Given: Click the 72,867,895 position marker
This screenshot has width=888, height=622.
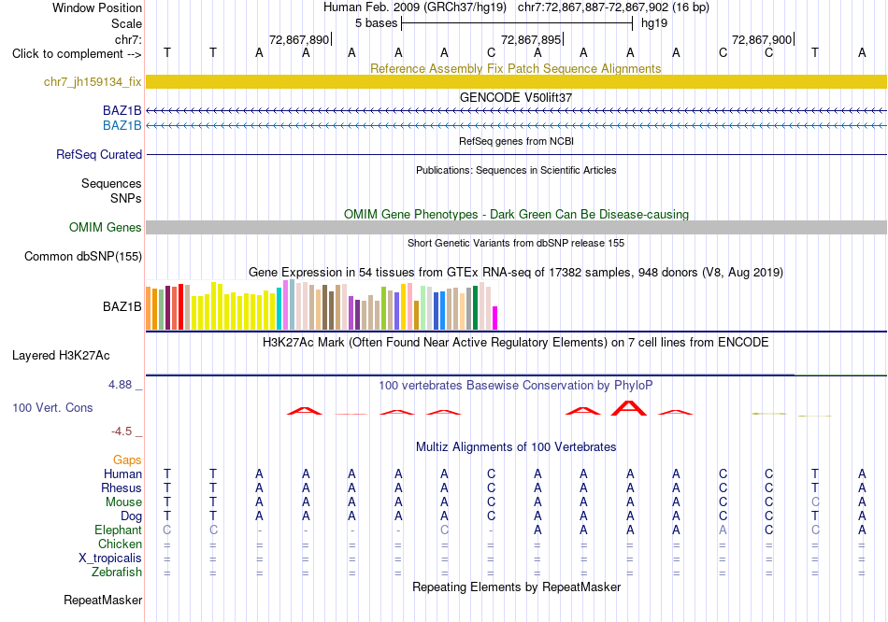Looking at the screenshot, I should pyautogui.click(x=532, y=39).
